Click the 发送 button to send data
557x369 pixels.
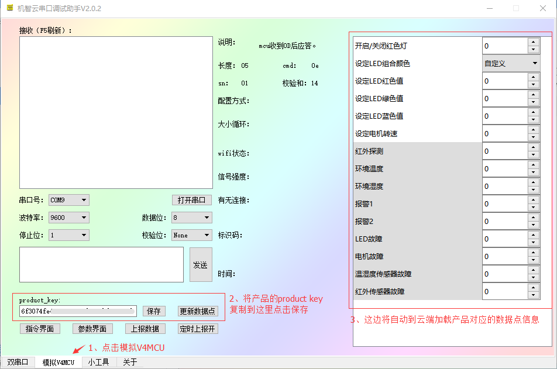(200, 264)
